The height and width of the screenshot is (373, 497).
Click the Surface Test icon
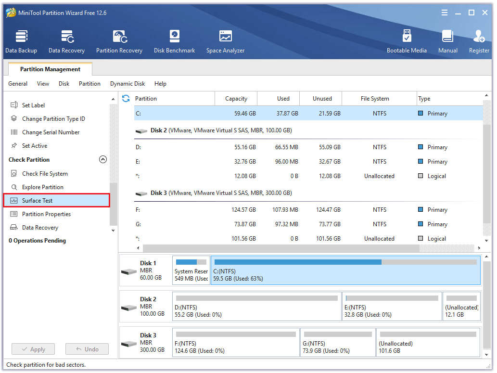coord(14,200)
